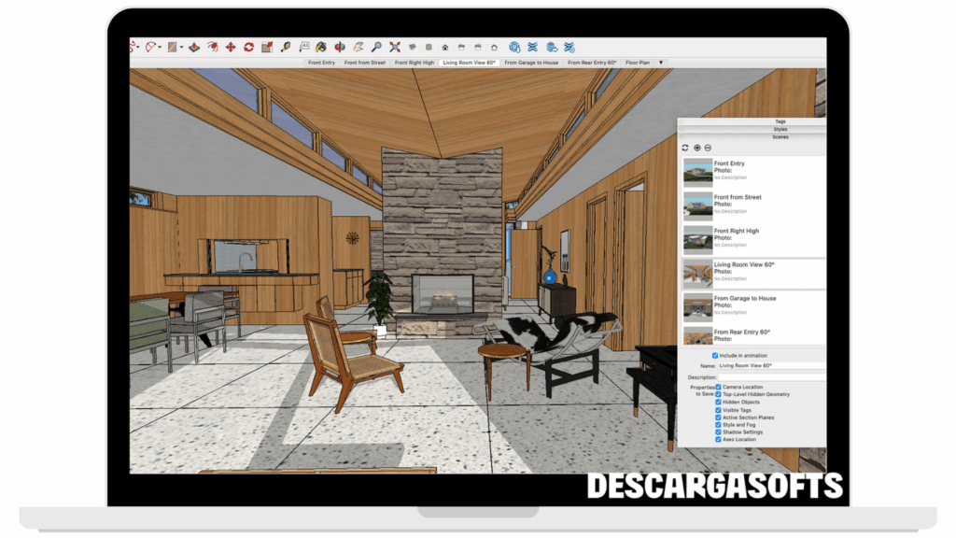Disable the Shadow Settings checkbox
The height and width of the screenshot is (538, 956).
(718, 432)
